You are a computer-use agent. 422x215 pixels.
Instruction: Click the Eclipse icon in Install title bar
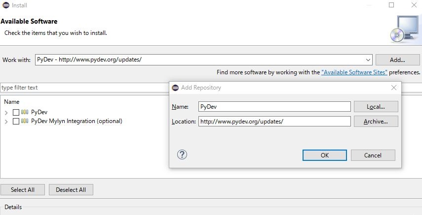[5, 5]
